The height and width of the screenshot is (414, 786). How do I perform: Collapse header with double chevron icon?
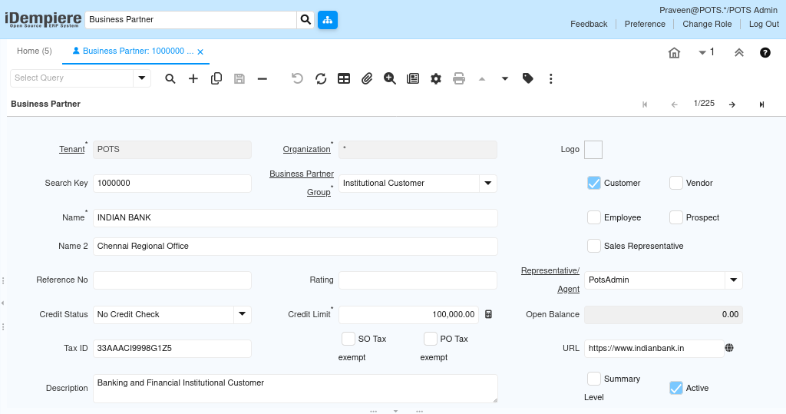click(739, 53)
